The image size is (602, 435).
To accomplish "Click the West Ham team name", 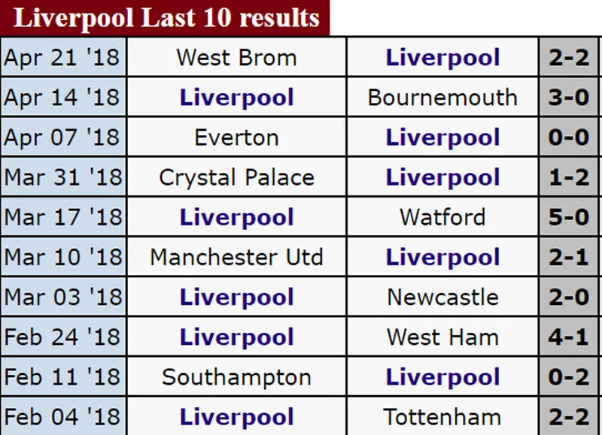I will (442, 337).
